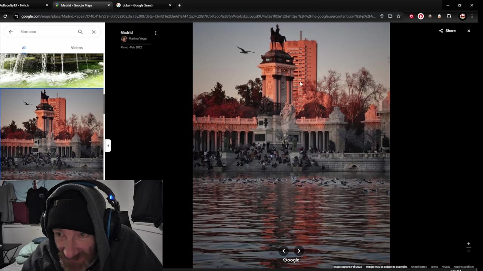This screenshot has height=271, width=483.
Task: Show previous photo with left arrow
Action: 284,251
